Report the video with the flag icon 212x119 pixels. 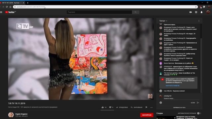point(146,107)
